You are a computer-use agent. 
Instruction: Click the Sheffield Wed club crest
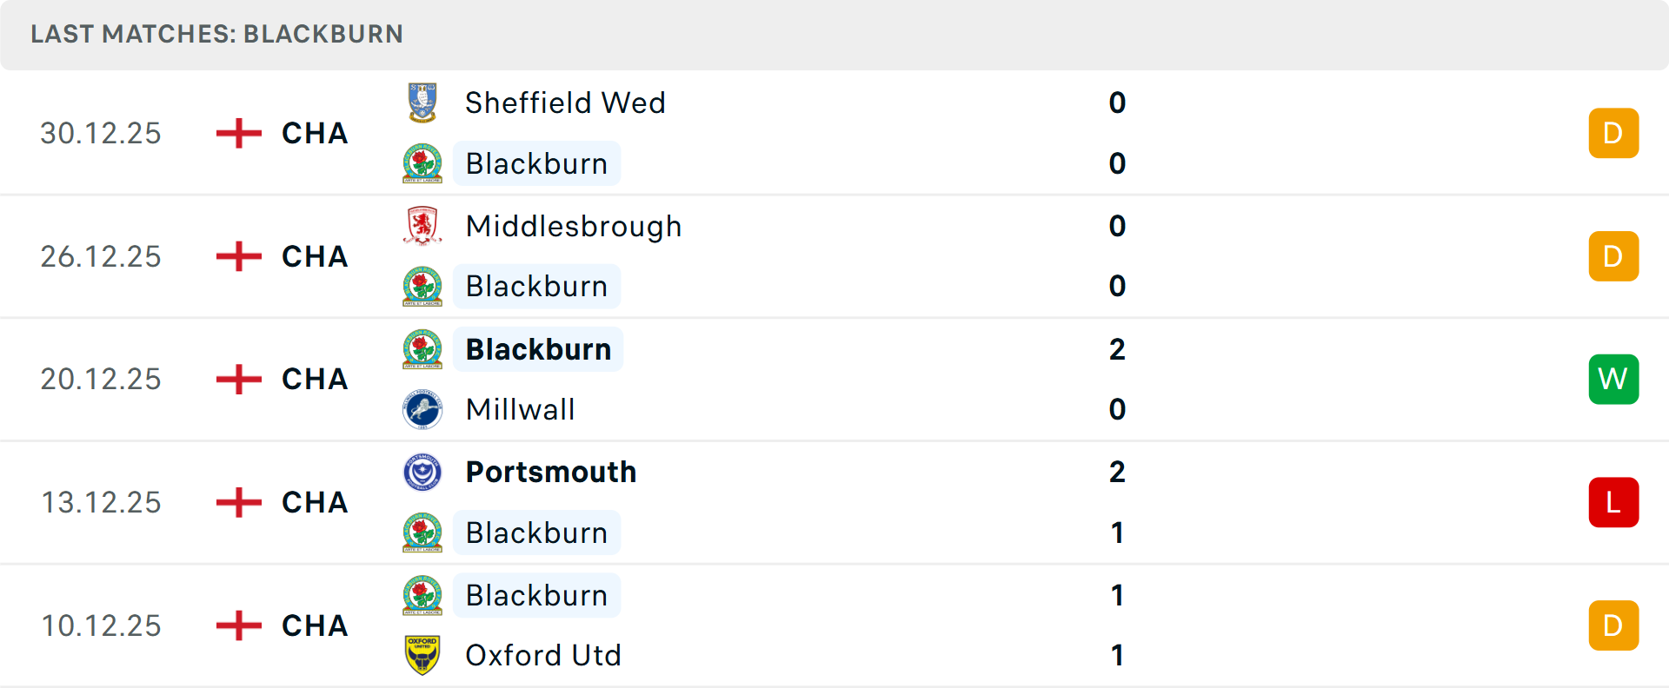(x=422, y=103)
